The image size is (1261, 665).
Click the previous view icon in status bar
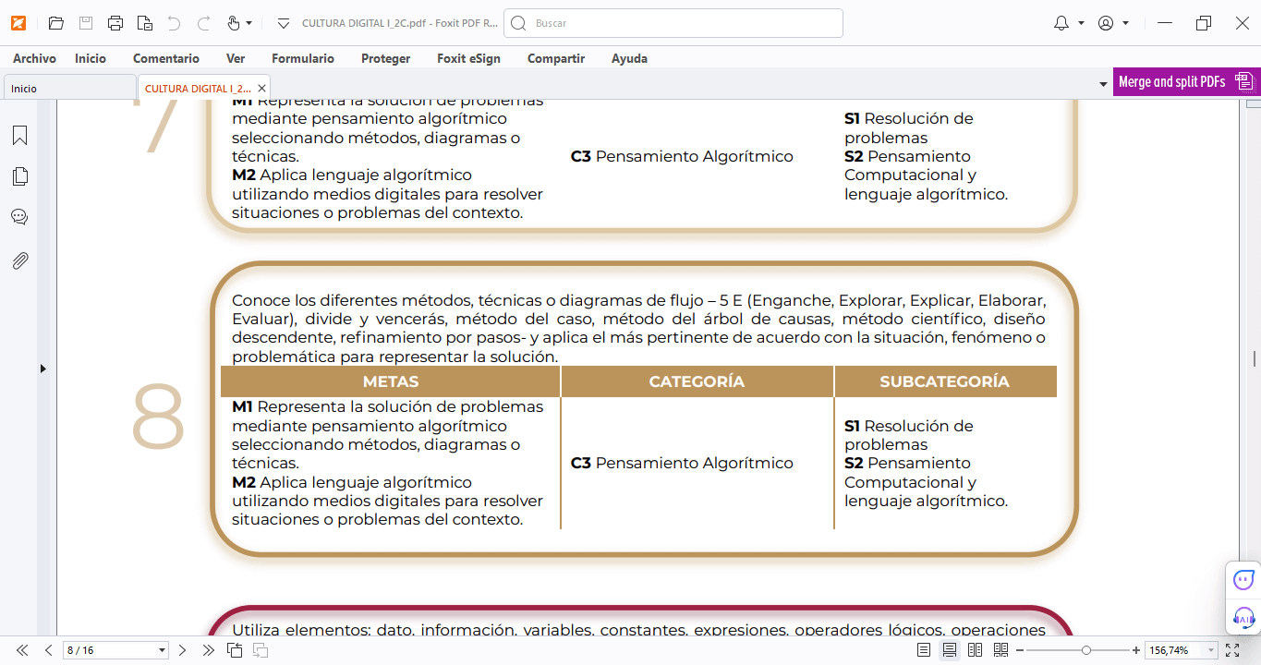click(235, 650)
